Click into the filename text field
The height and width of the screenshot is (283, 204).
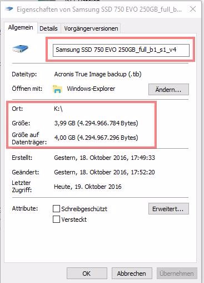click(121, 50)
